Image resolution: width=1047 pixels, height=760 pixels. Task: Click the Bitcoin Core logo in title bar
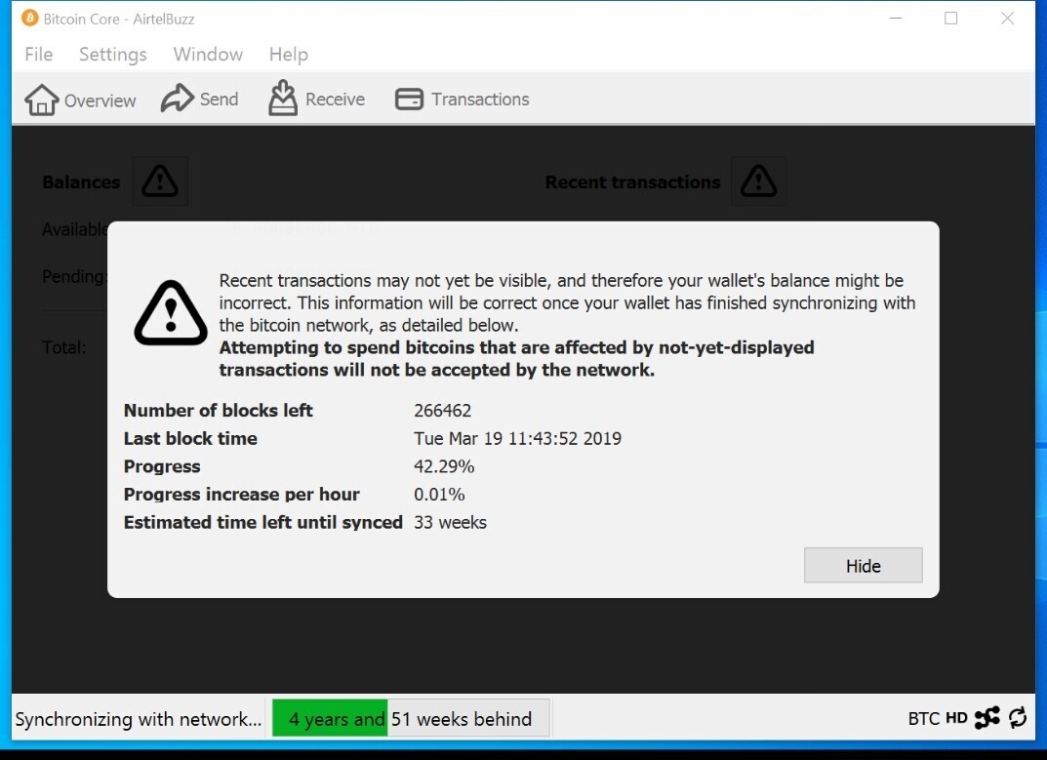tap(30, 18)
